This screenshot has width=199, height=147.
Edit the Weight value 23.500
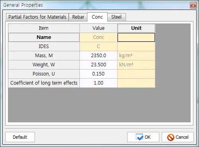[x=99, y=65]
